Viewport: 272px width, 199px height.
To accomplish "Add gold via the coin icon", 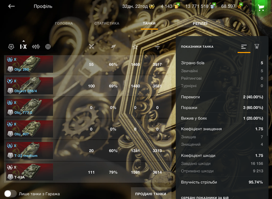I will tap(177, 6).
